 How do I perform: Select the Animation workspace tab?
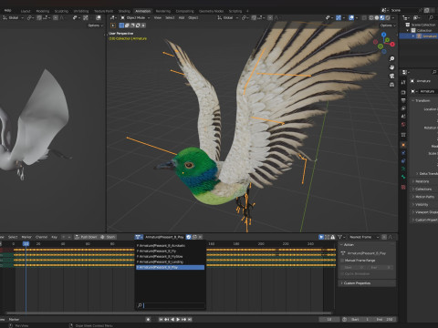(x=142, y=11)
